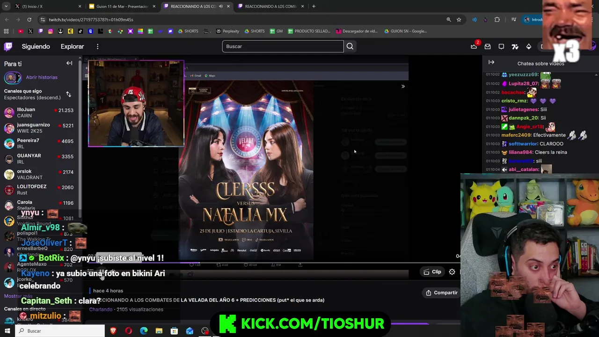
Task: Click the search magnifier button
Action: click(350, 46)
